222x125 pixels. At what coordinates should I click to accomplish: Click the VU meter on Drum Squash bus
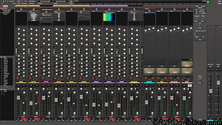click(174, 71)
